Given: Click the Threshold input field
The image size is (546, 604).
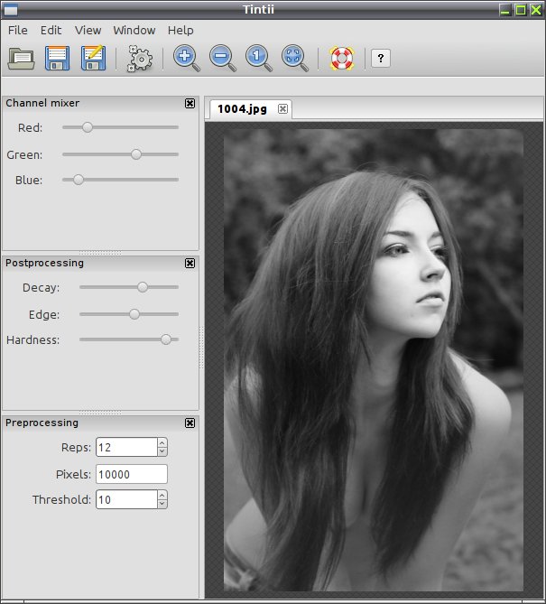Looking at the screenshot, I should point(126,499).
